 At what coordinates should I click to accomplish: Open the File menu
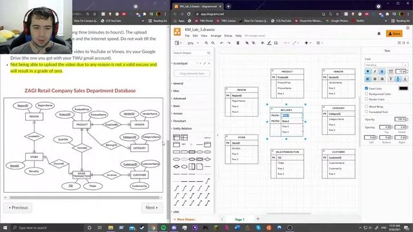pyautogui.click(x=187, y=35)
